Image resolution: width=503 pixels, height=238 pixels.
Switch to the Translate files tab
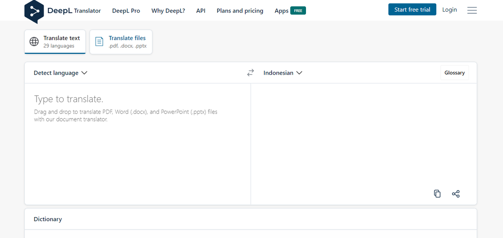click(121, 41)
